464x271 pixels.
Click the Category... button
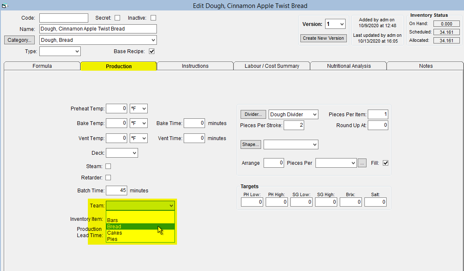tap(20, 40)
